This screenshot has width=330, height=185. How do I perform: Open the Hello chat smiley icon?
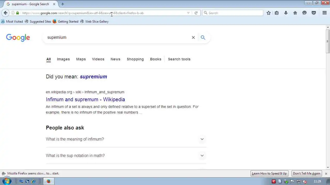click(304, 13)
